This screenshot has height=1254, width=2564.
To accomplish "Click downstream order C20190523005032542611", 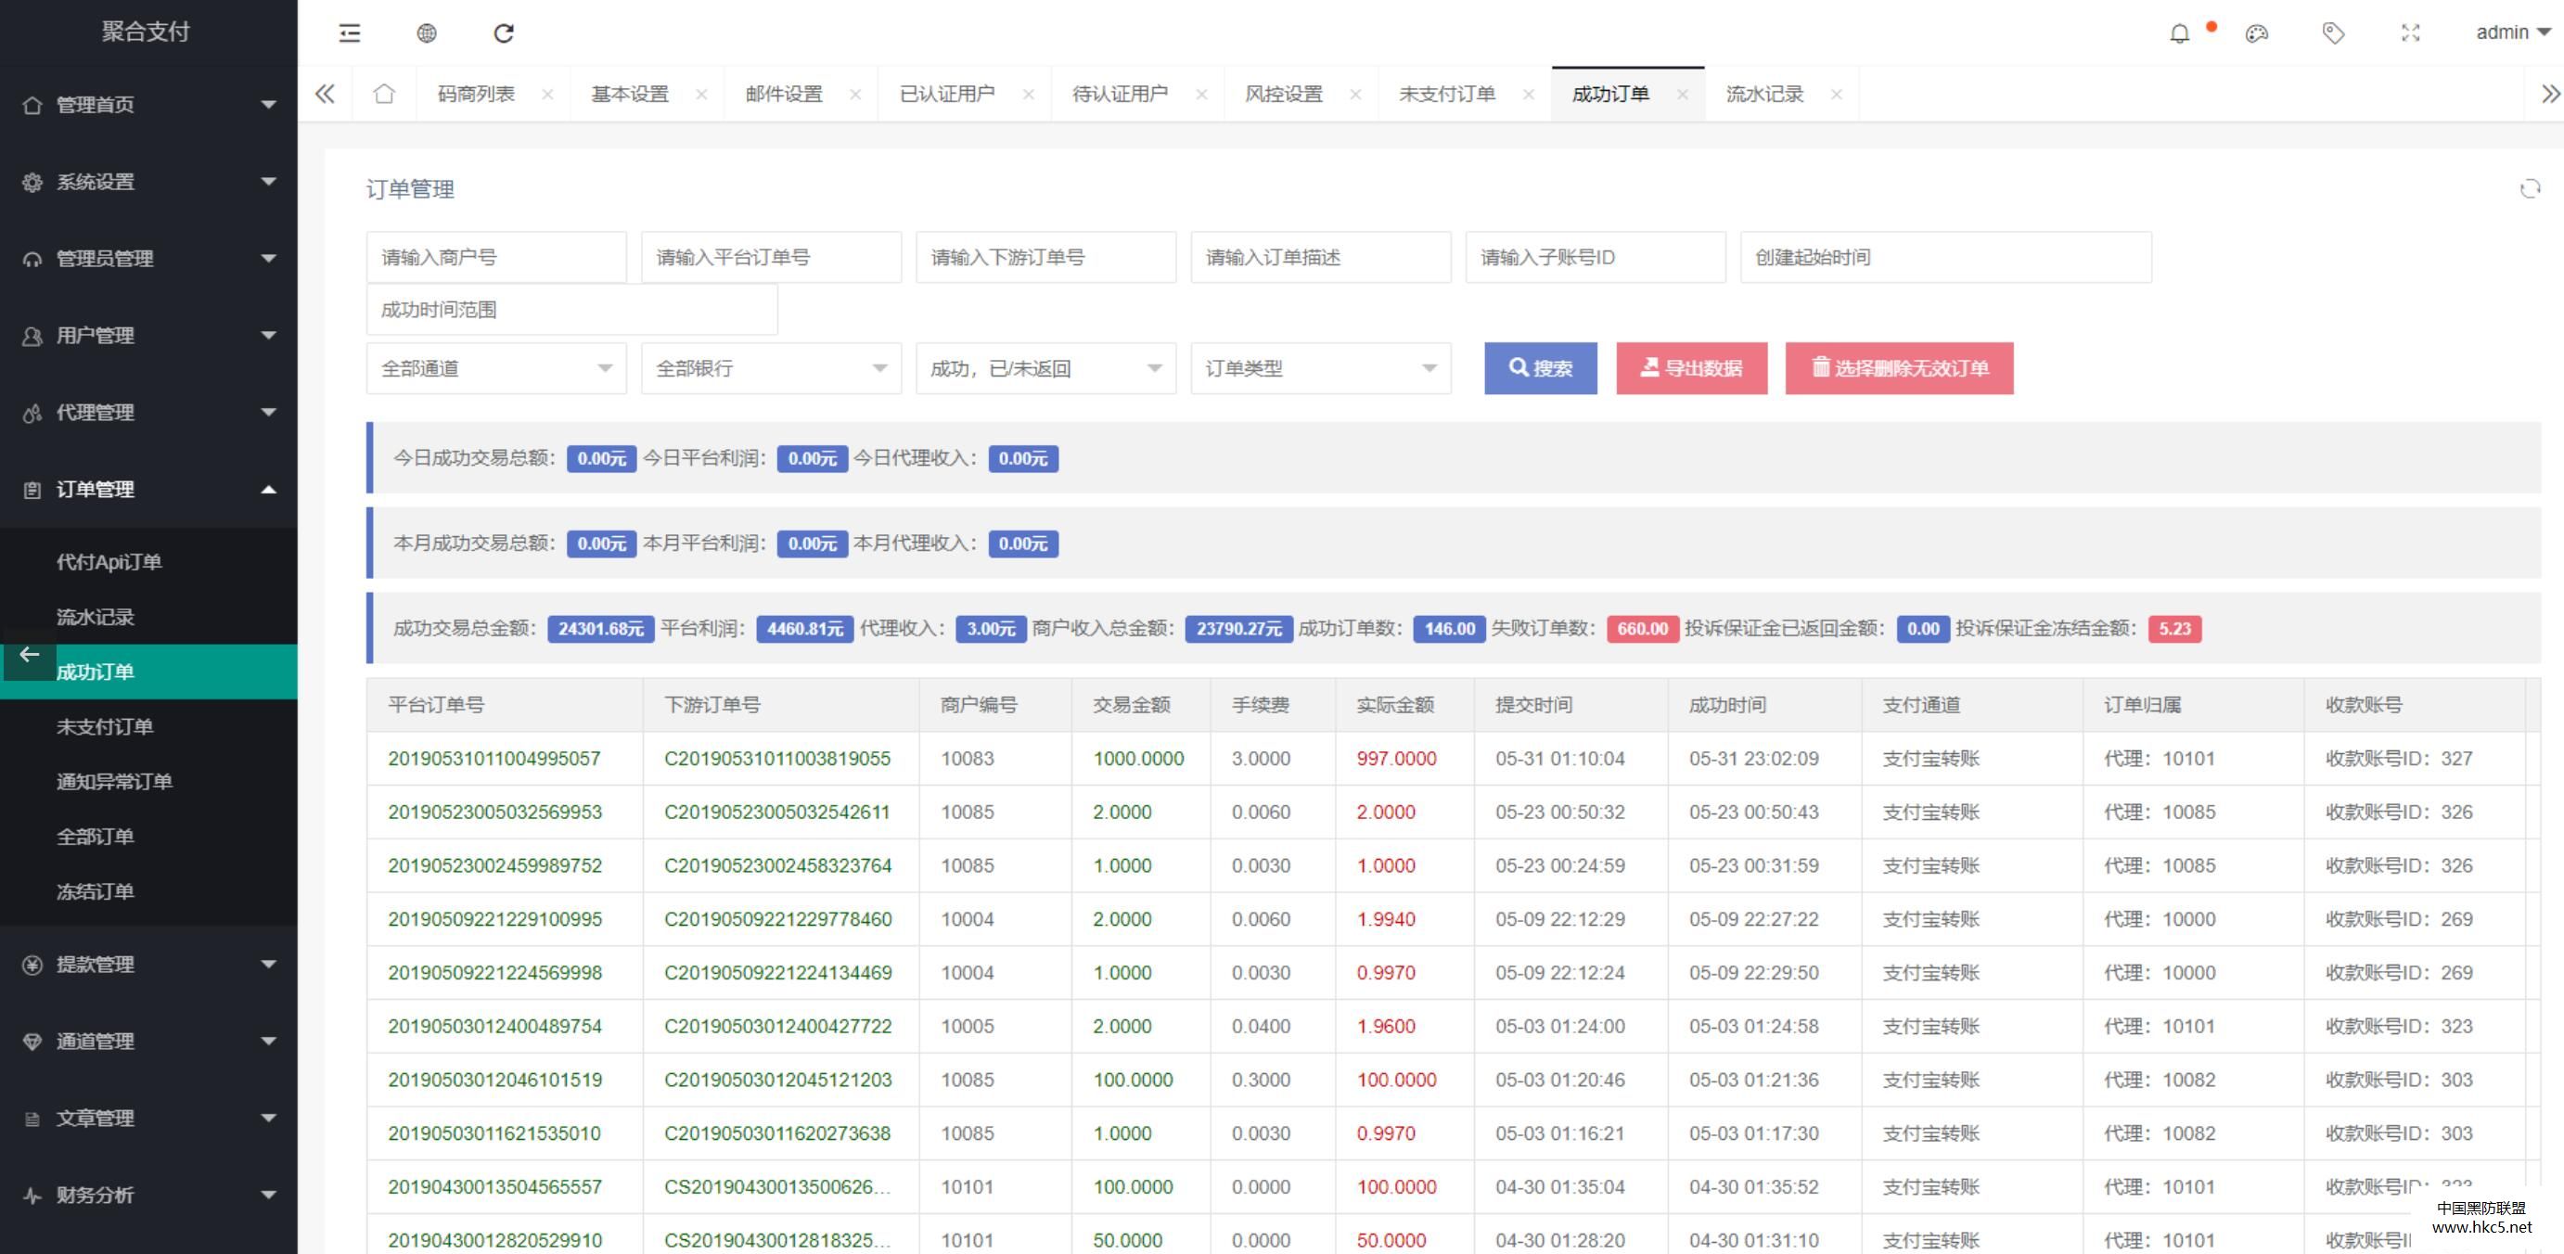I will [776, 813].
